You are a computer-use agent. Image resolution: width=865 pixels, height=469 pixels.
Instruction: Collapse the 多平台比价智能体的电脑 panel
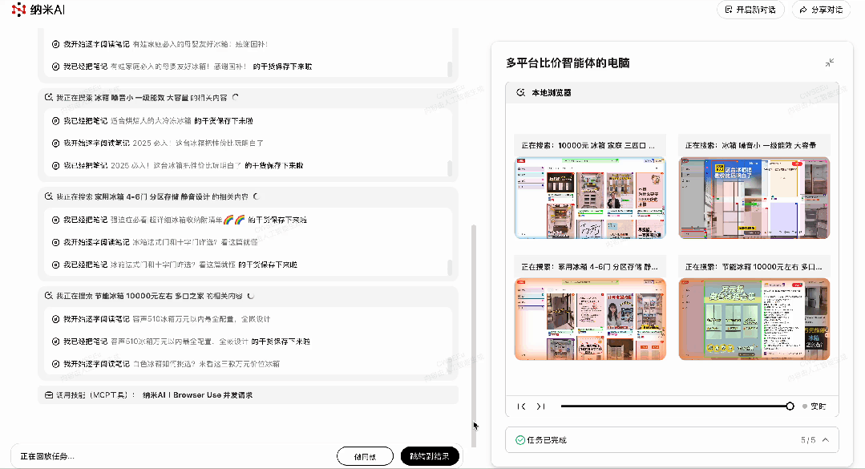(830, 63)
